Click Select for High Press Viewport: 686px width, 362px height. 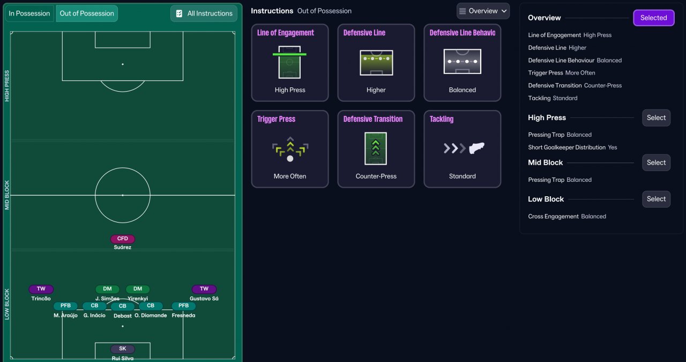(657, 118)
